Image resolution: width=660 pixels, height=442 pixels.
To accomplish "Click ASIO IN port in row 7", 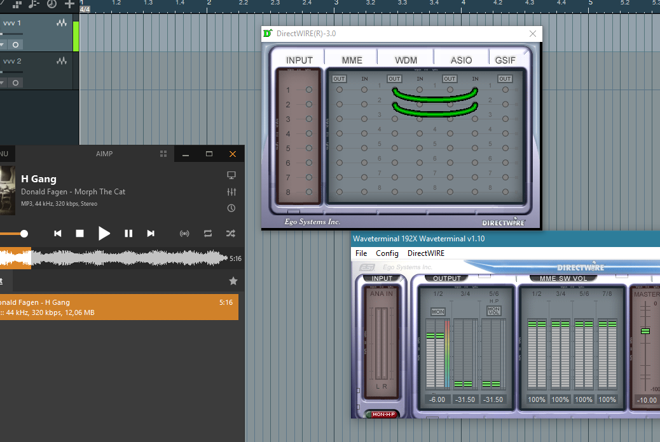I will pyautogui.click(x=475, y=177).
